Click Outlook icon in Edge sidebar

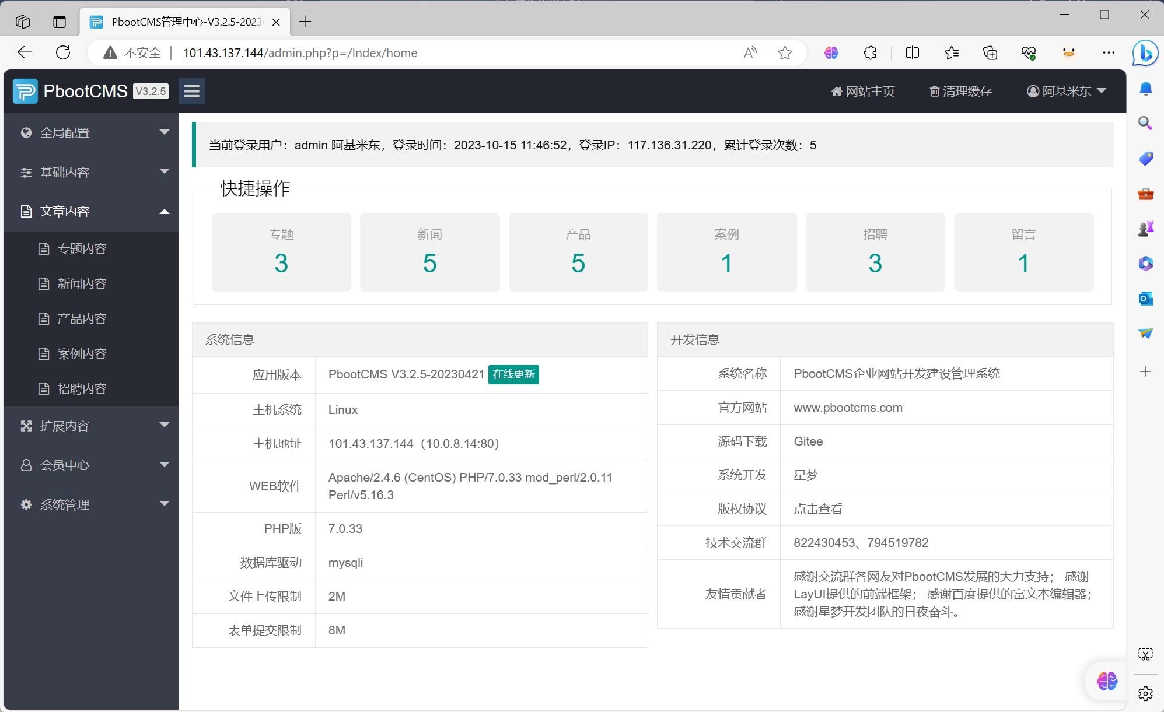[x=1145, y=299]
